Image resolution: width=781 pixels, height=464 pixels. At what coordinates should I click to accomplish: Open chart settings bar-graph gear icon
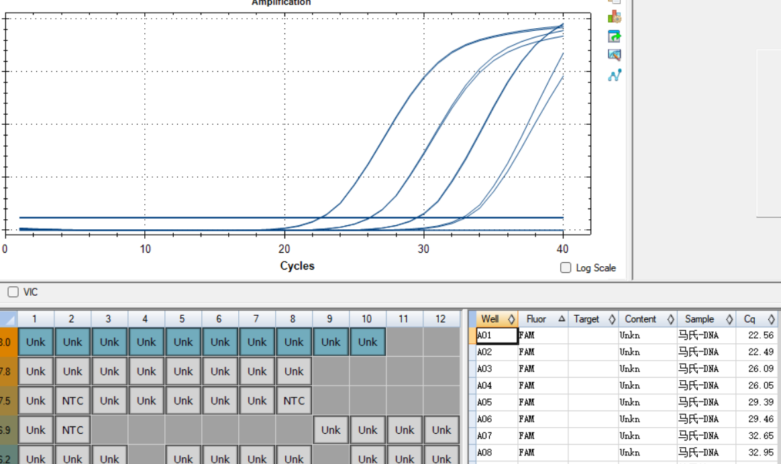point(614,17)
